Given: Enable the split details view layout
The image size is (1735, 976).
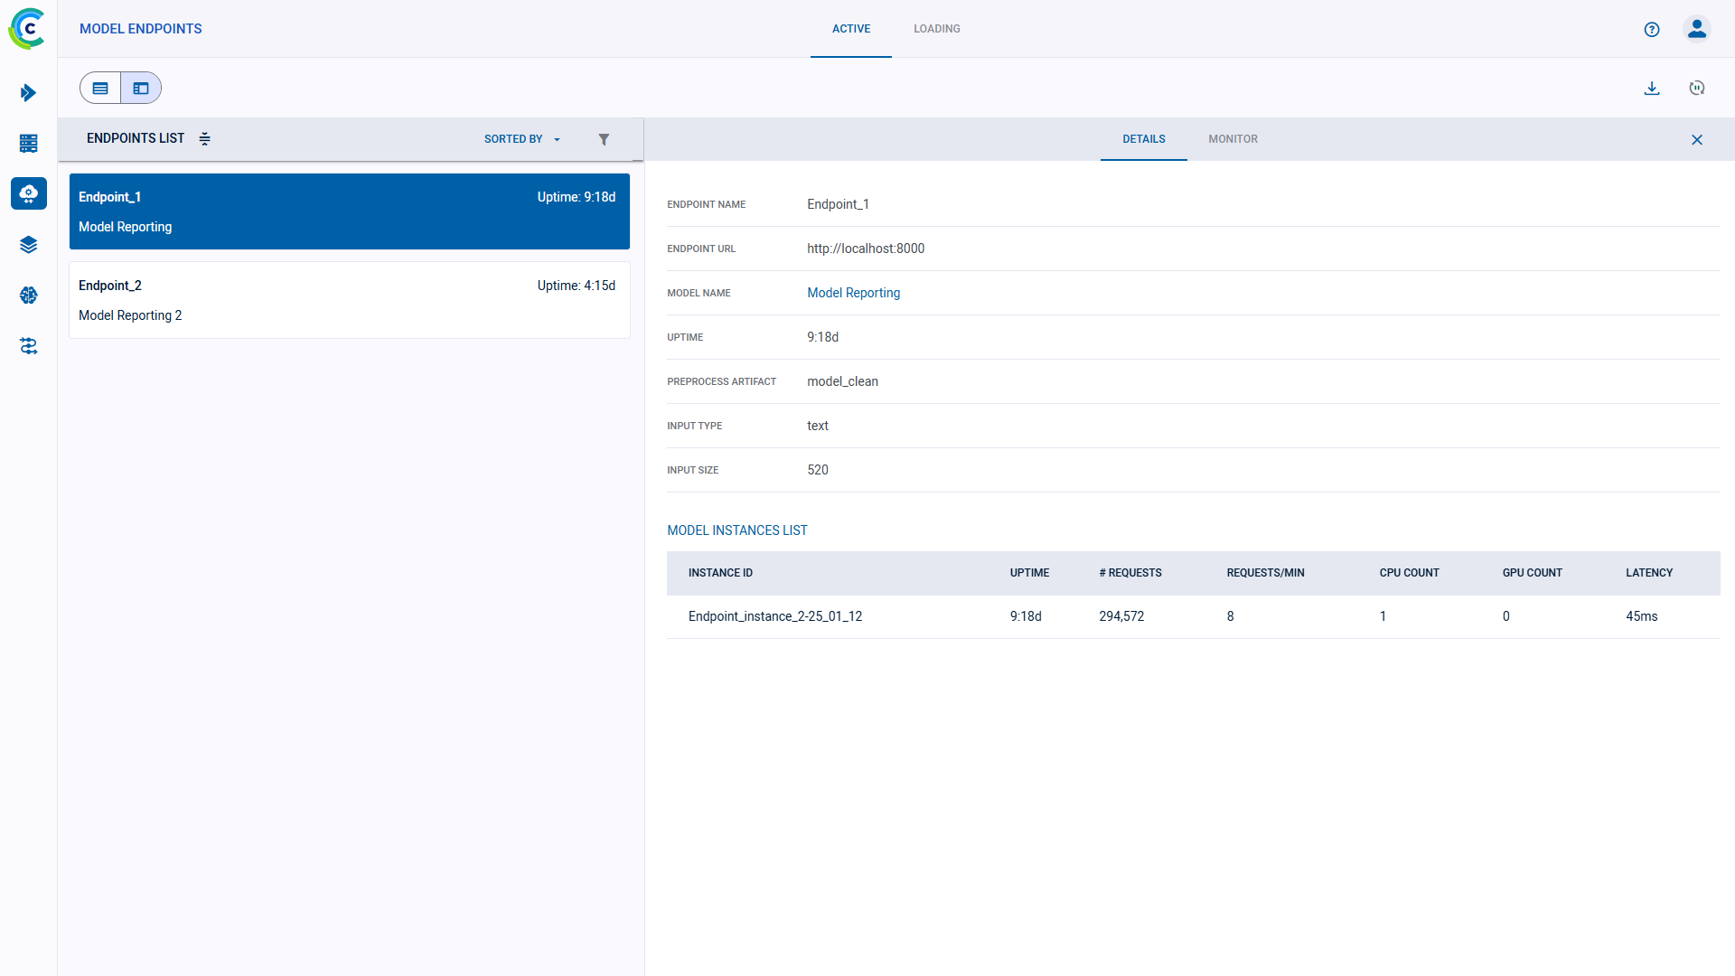Looking at the screenshot, I should 140,88.
